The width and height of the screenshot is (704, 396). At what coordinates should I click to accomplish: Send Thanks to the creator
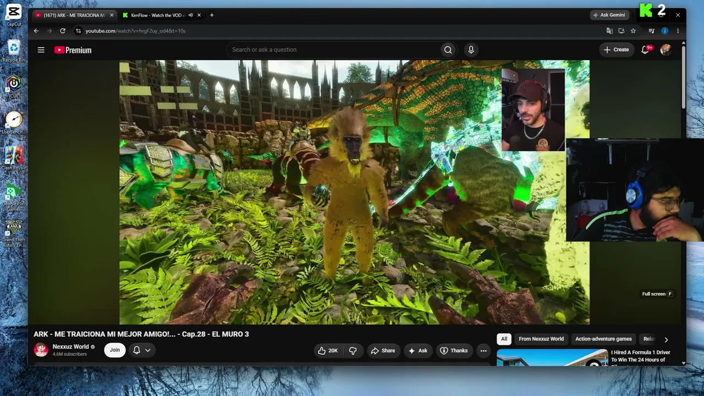454,351
